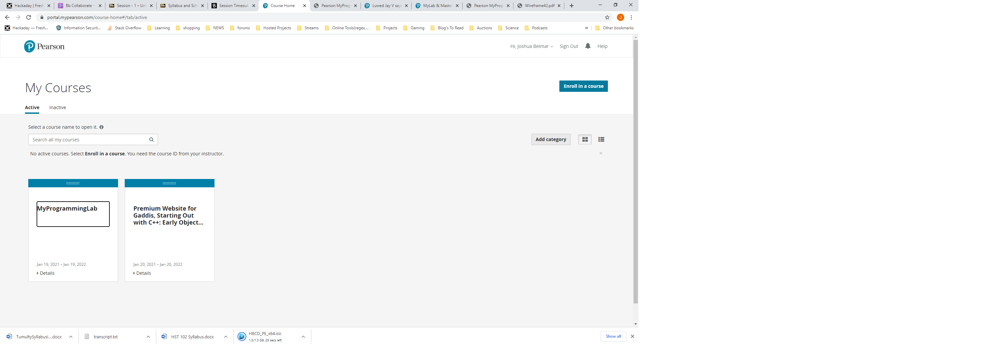Image resolution: width=987 pixels, height=346 pixels.
Task: Switch to Luwed Jay V browser tab
Action: point(386,6)
